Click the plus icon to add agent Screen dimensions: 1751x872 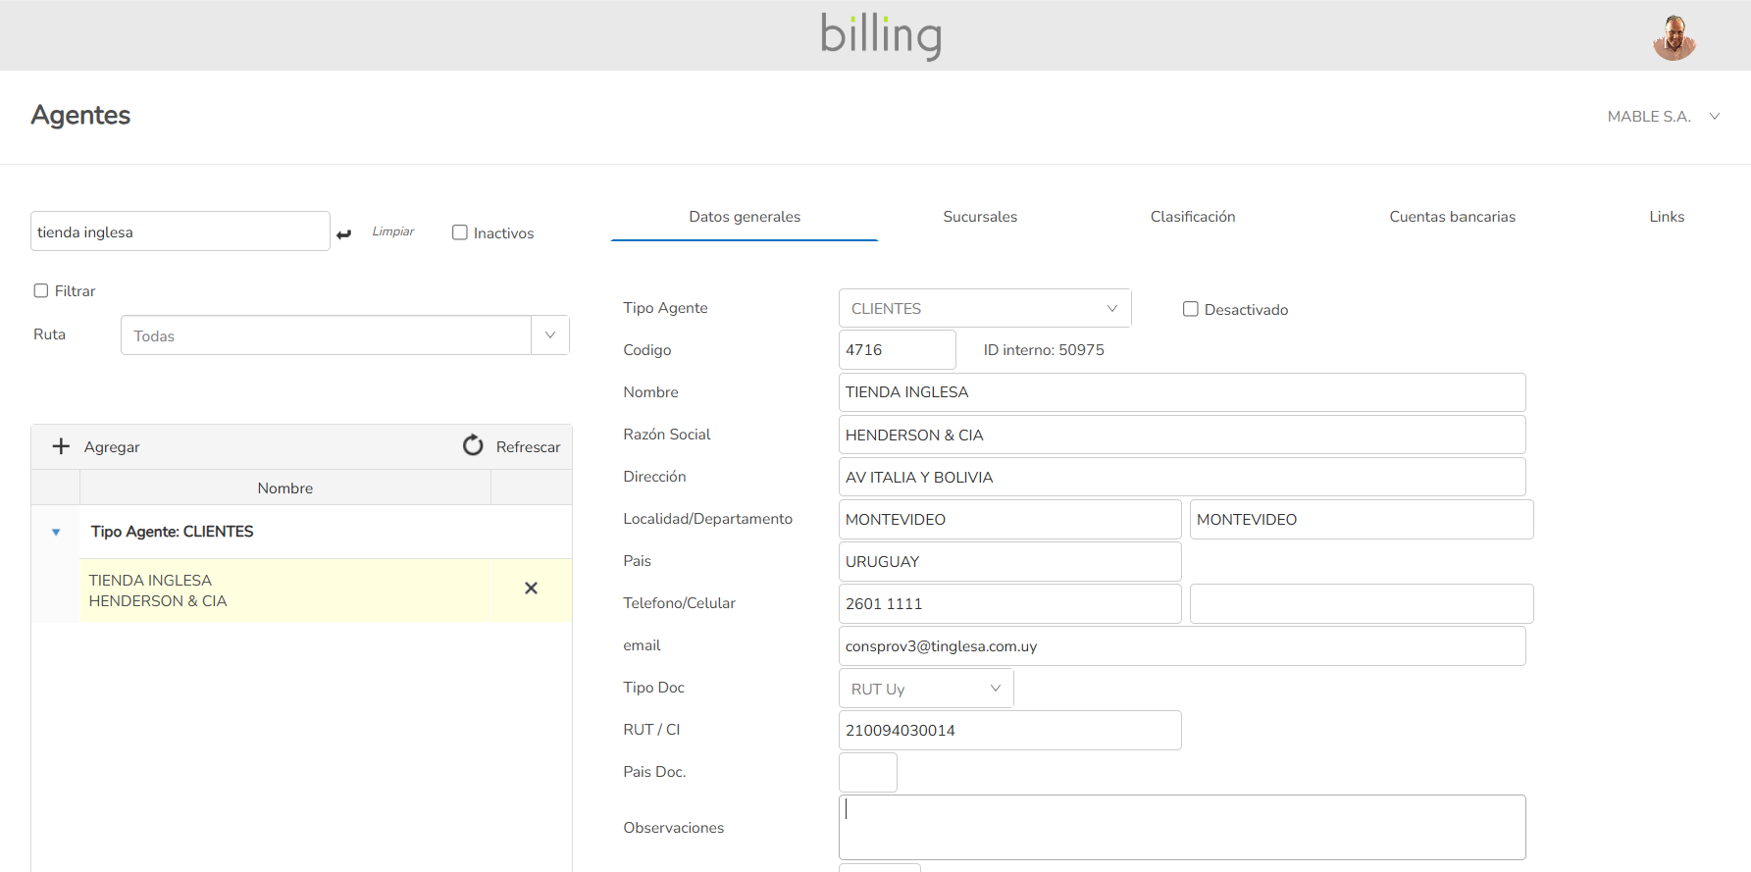tap(61, 446)
